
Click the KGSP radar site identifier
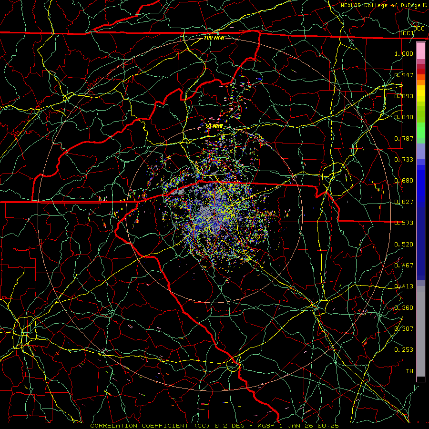[x=266, y=426]
